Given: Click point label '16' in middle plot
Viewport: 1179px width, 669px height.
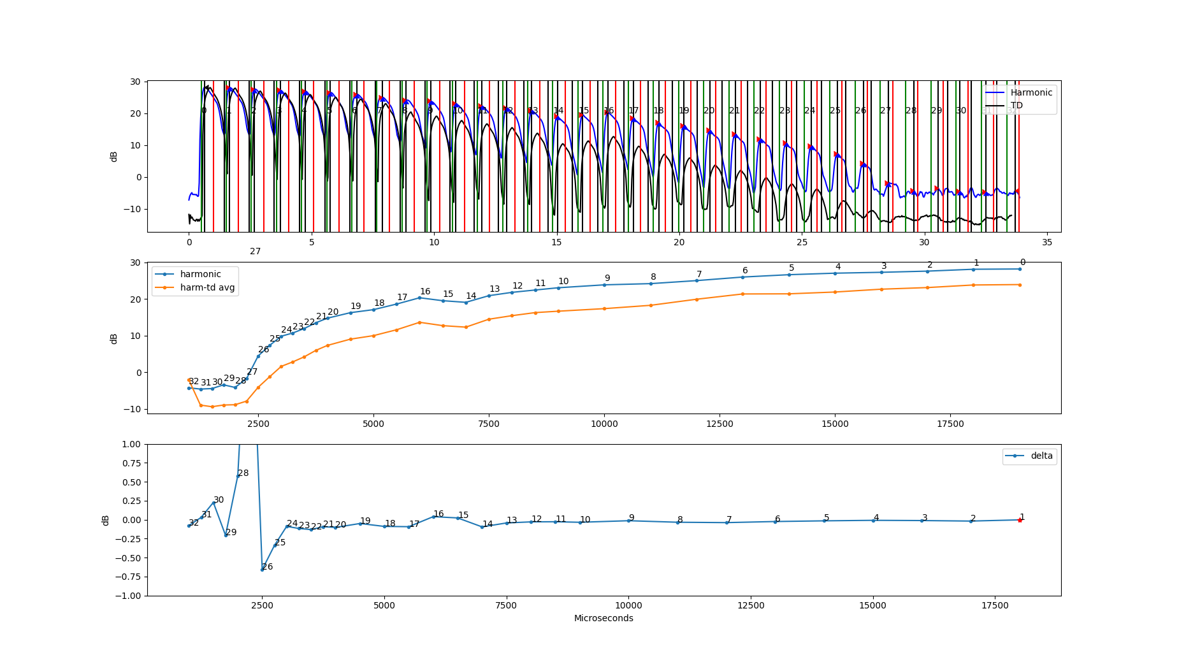Looking at the screenshot, I should tap(425, 291).
